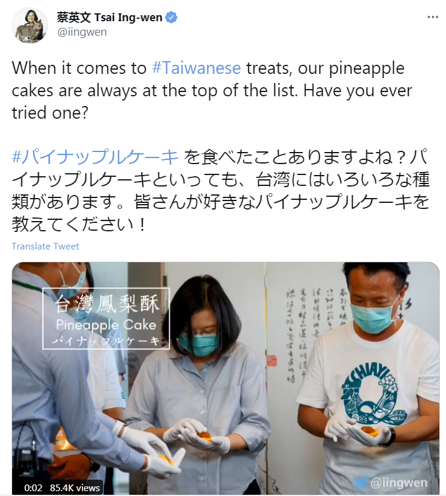Click the Japanese tweet text paragraph
The image size is (446, 496).
pos(221,191)
